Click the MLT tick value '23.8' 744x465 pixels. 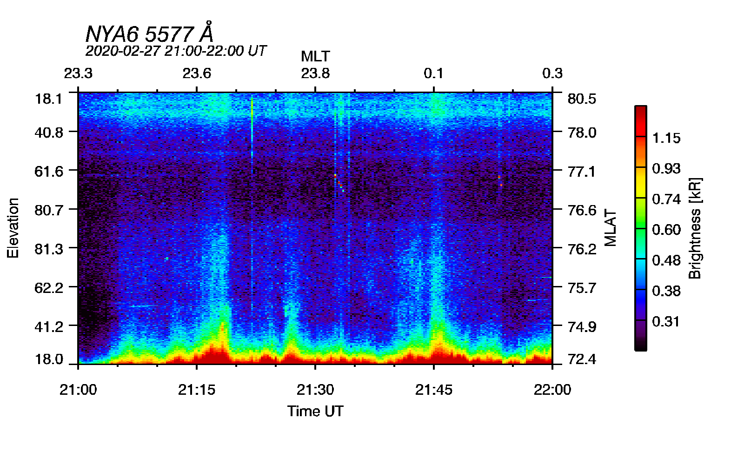315,73
